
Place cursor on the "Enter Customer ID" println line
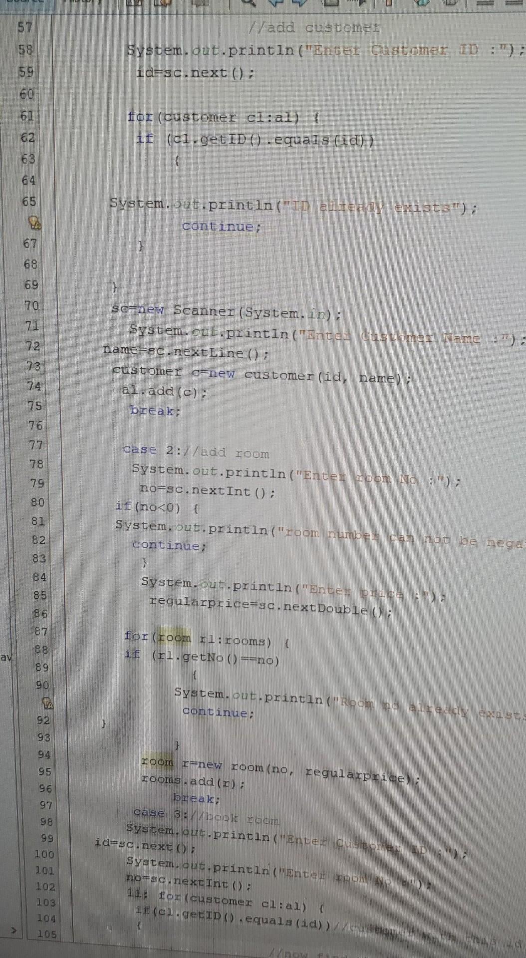tap(325, 50)
